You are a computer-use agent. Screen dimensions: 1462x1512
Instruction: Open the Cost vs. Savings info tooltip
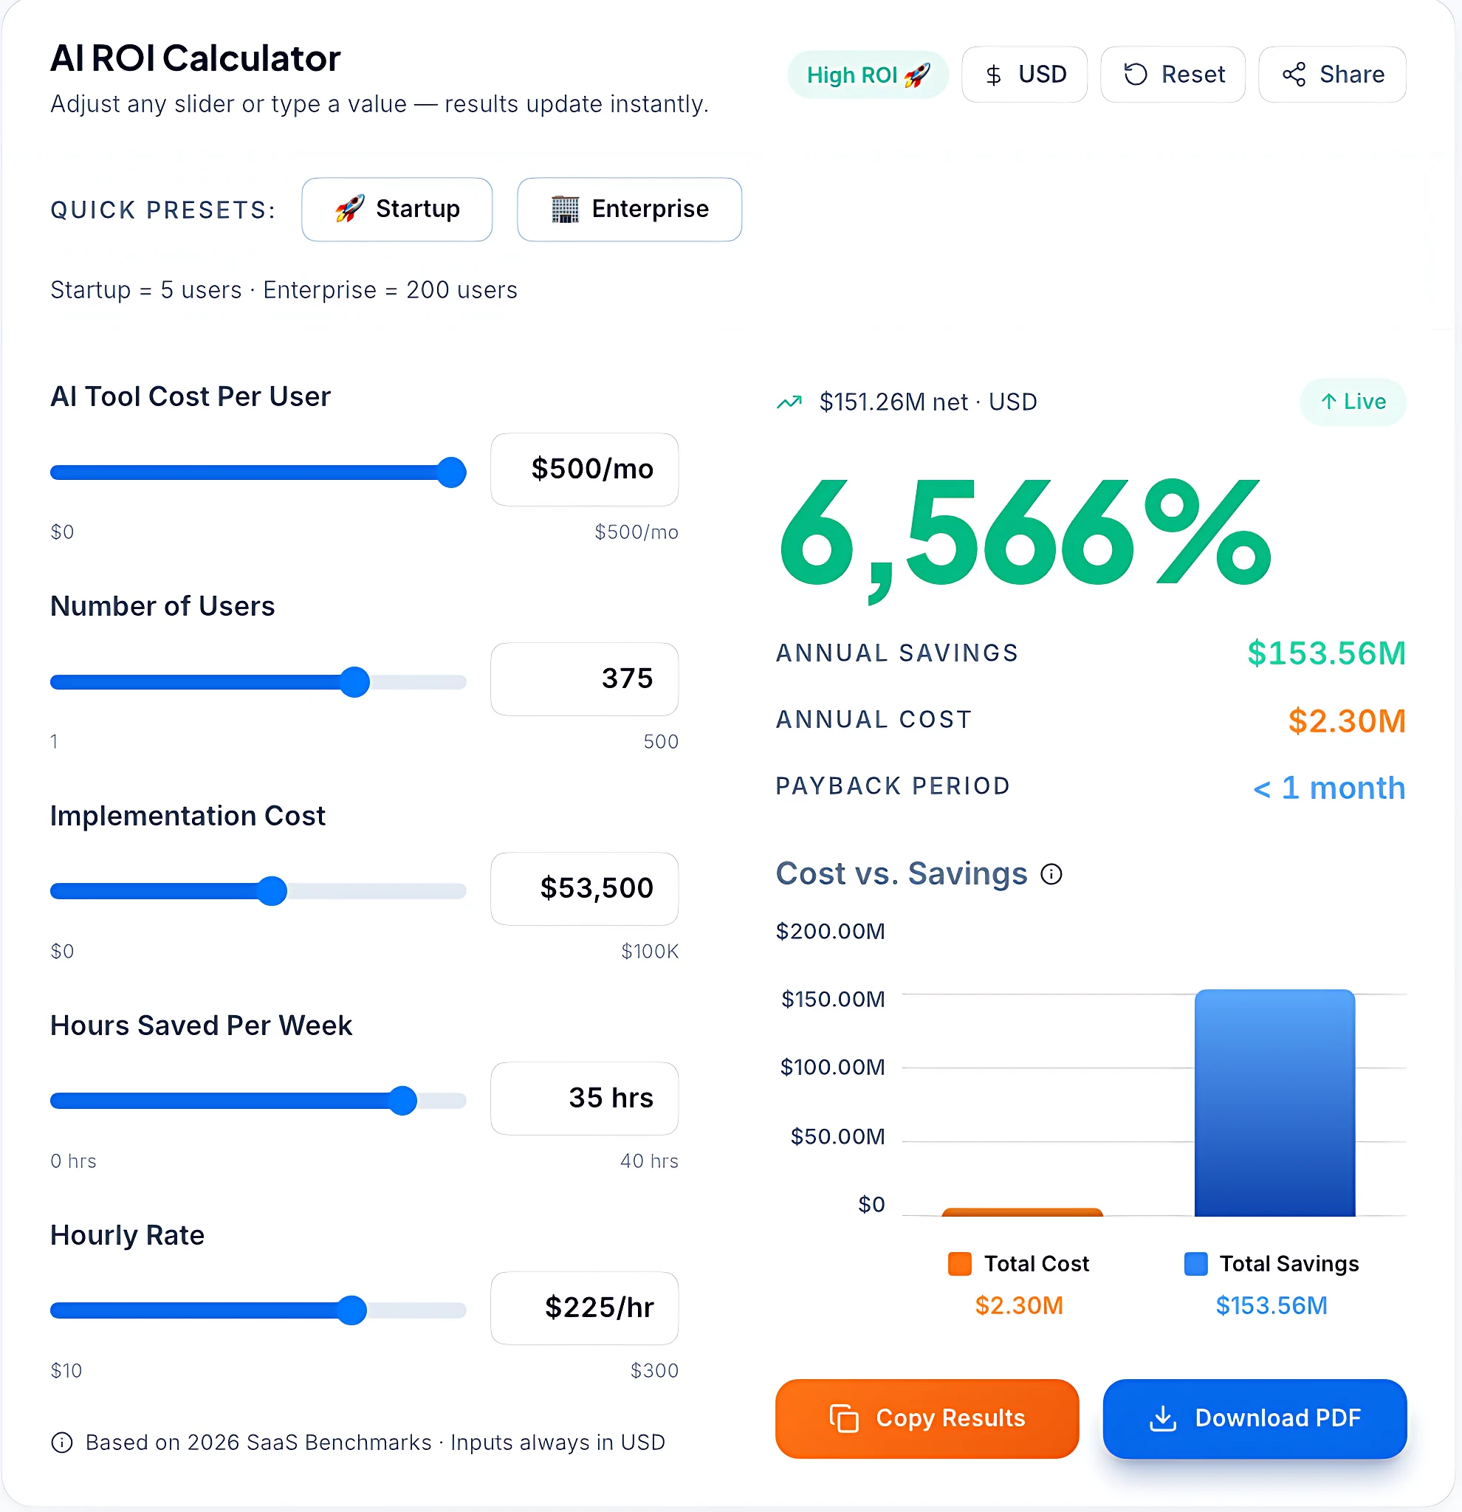tap(1053, 873)
